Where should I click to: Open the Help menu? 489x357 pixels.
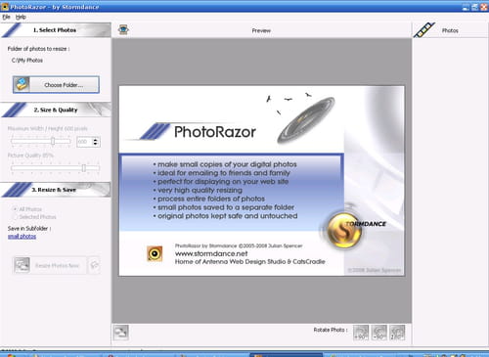pos(21,17)
